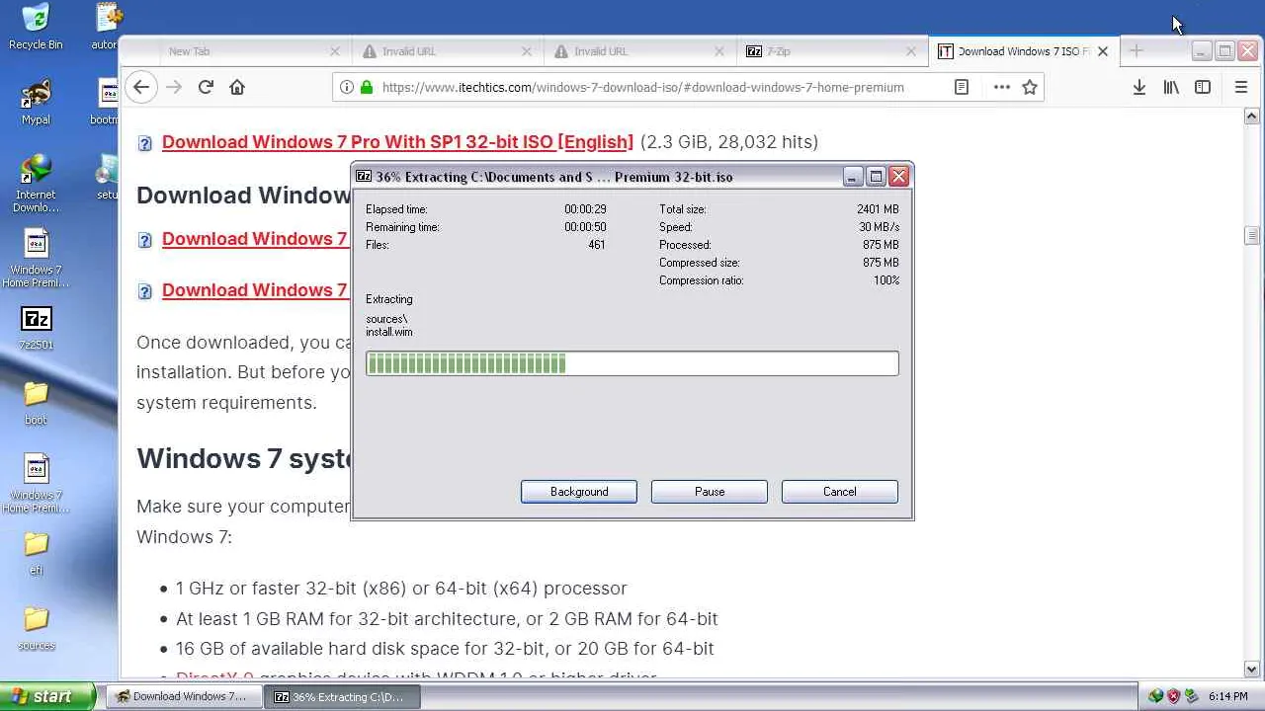Send the extraction to Background
Screen dimensions: 1265x711
coord(579,492)
